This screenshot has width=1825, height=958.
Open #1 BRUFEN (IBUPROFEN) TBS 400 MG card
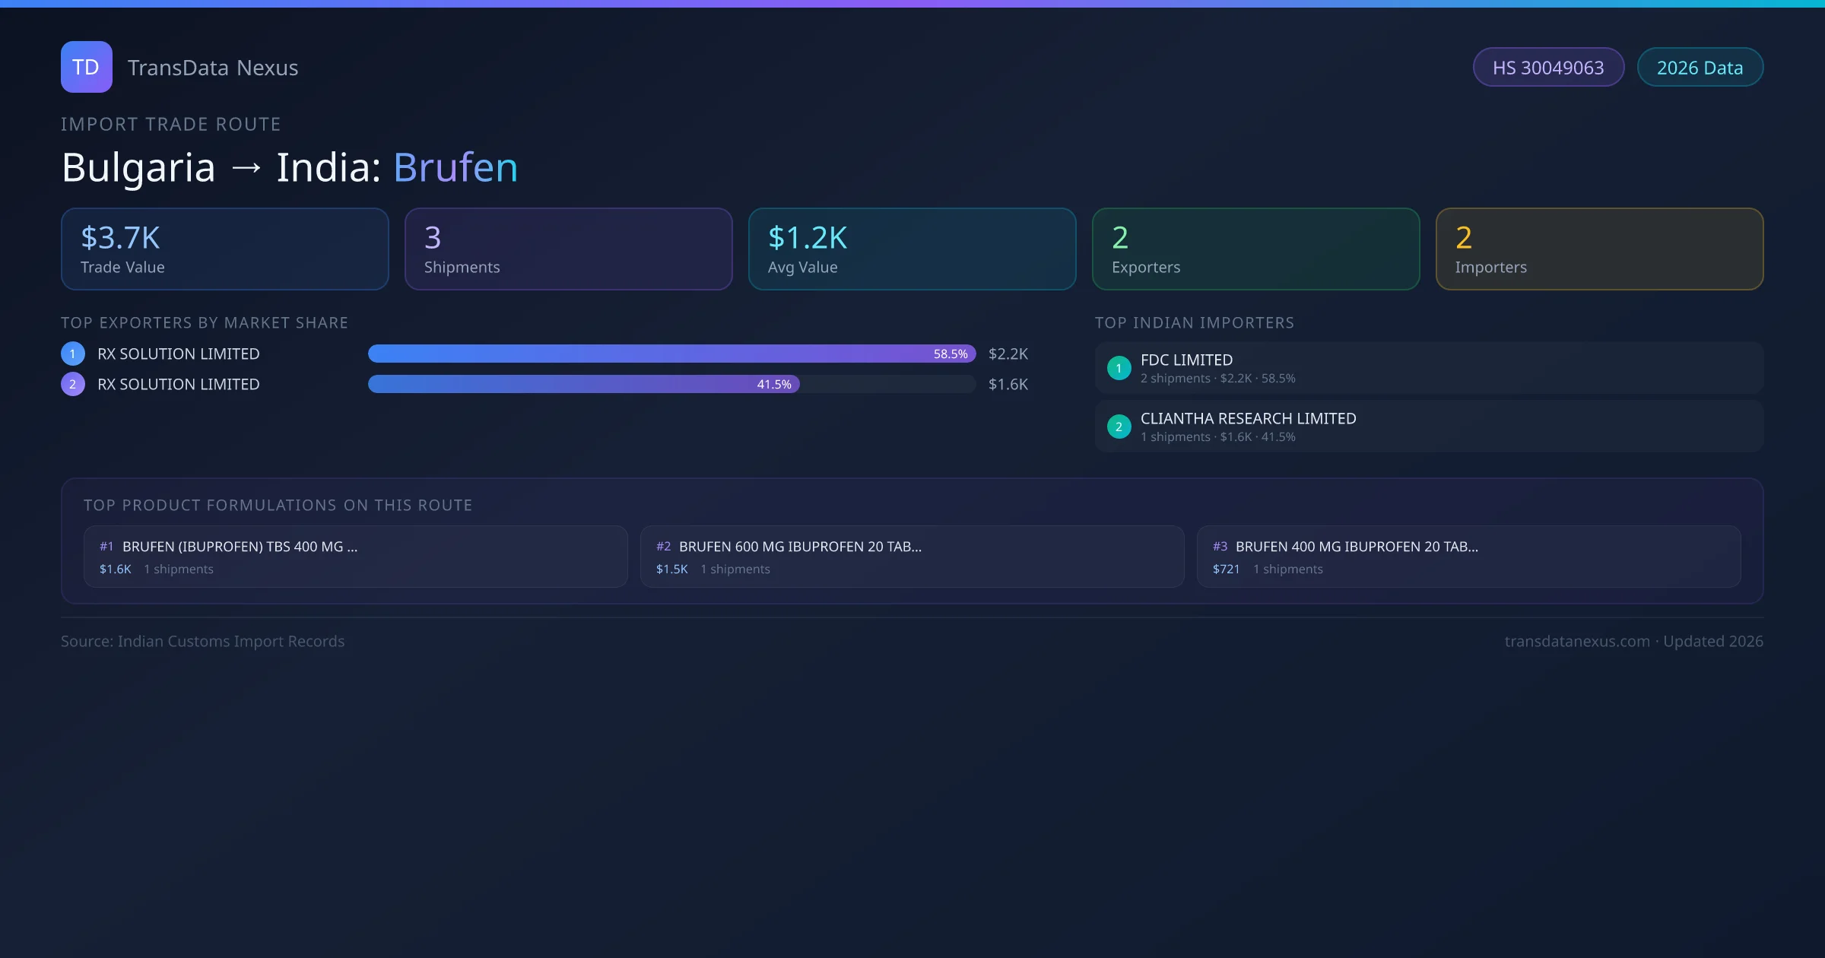tap(355, 557)
